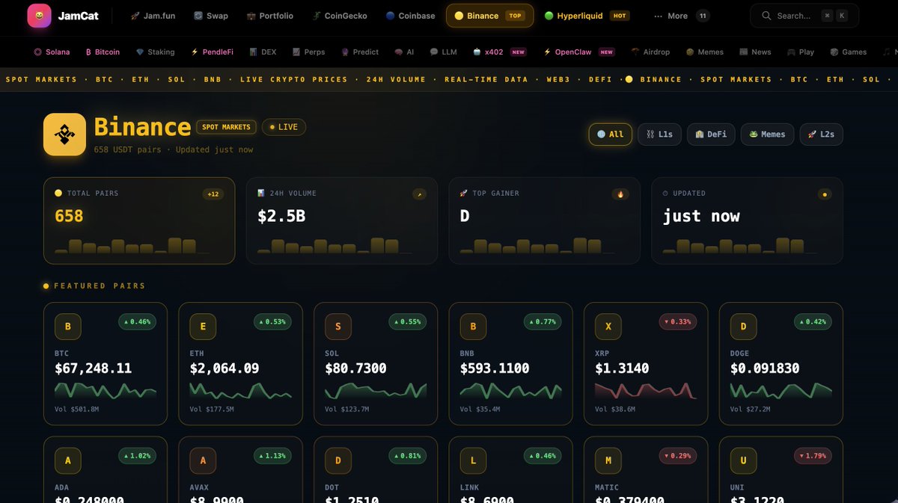
Task: Open the CoinGecko tab
Action: 340,16
